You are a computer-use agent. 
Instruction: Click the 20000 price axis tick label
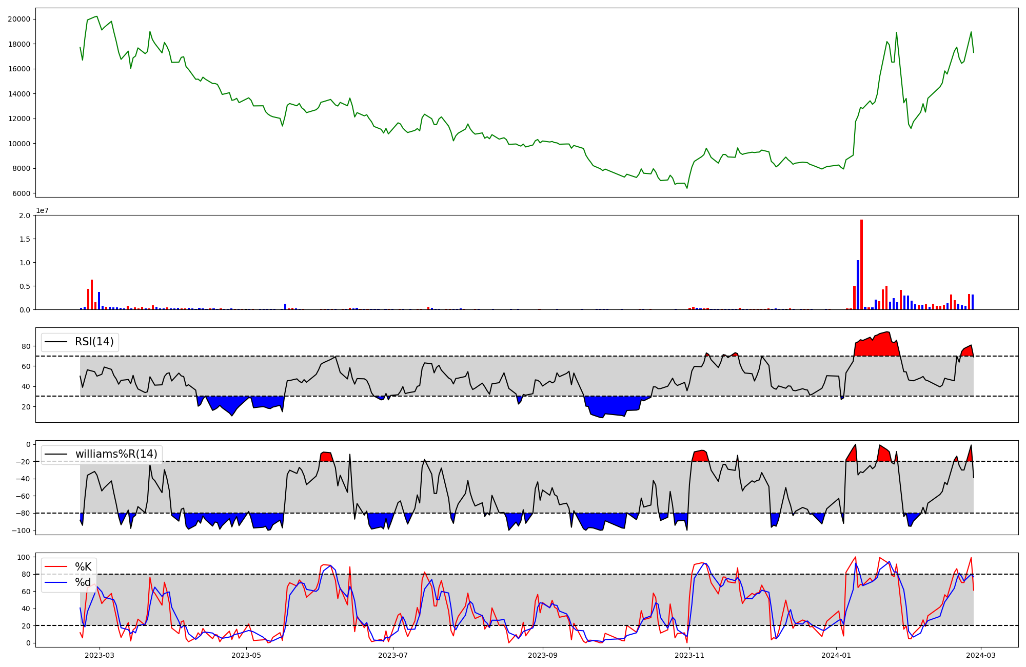click(x=19, y=19)
